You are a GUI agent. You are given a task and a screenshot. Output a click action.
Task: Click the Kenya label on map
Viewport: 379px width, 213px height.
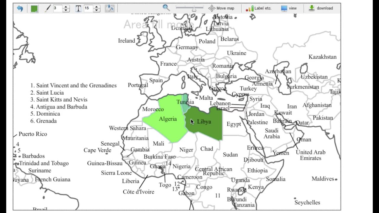click(256, 187)
